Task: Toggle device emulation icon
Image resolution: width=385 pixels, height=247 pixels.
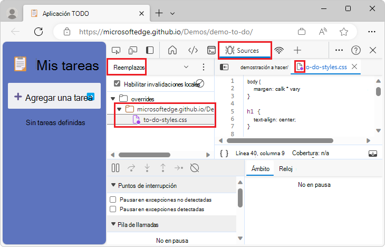Action: (133, 50)
